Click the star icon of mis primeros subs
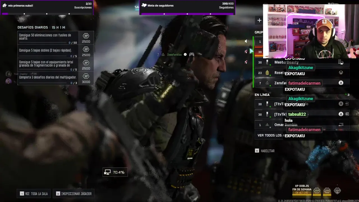The height and width of the screenshot is (202, 359). coord(4,5)
